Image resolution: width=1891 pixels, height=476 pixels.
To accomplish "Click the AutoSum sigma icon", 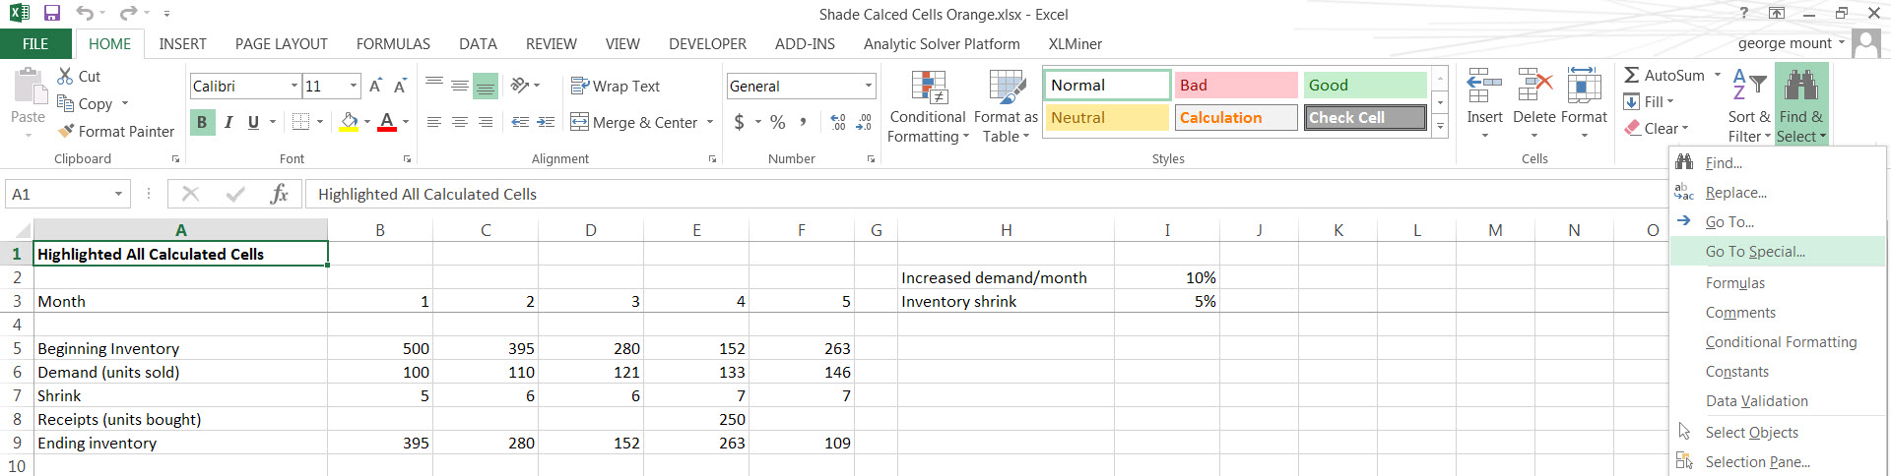I will [1632, 75].
